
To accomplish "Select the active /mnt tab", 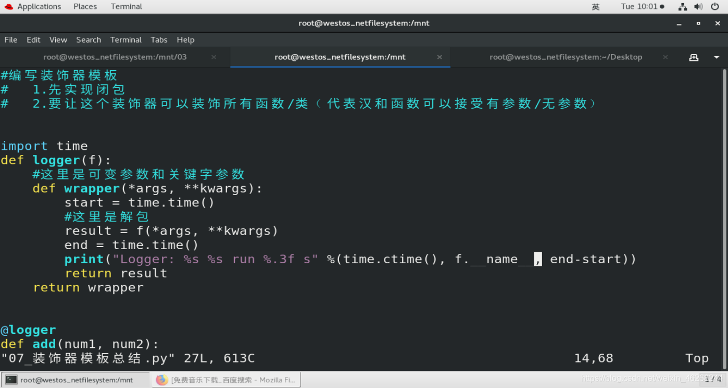I will [x=340, y=57].
